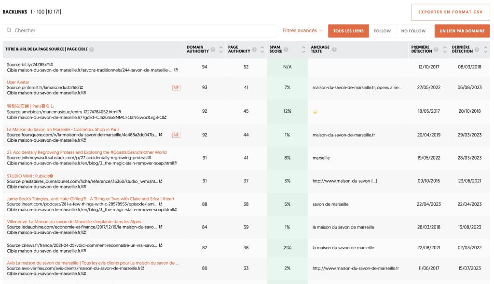494x284 pixels.
Task: Open the STUDIO WMI Publicit title link
Action: coord(30,176)
